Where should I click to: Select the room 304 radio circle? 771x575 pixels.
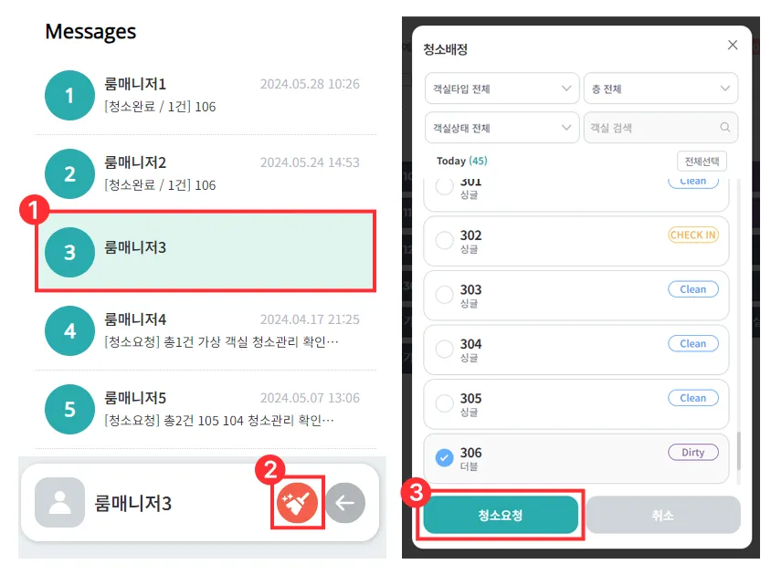[445, 349]
